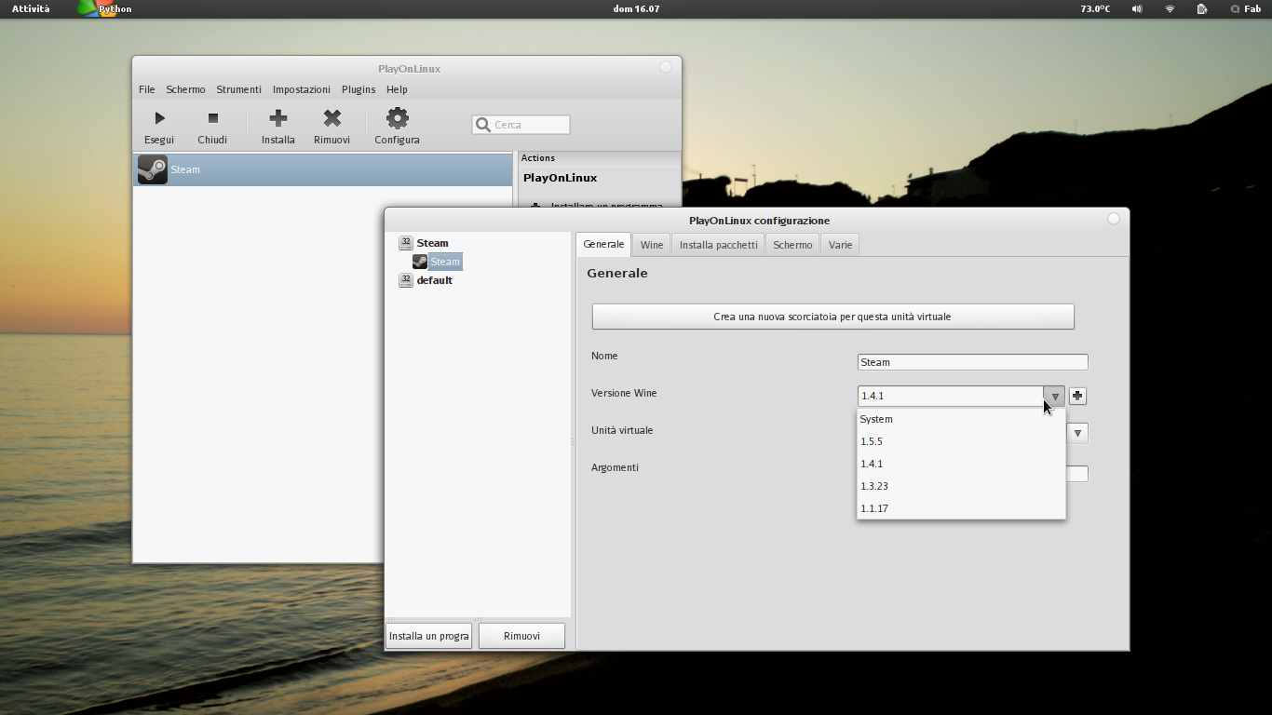Click the Esegui play icon in the toolbar
The height and width of the screenshot is (715, 1272).
(159, 118)
